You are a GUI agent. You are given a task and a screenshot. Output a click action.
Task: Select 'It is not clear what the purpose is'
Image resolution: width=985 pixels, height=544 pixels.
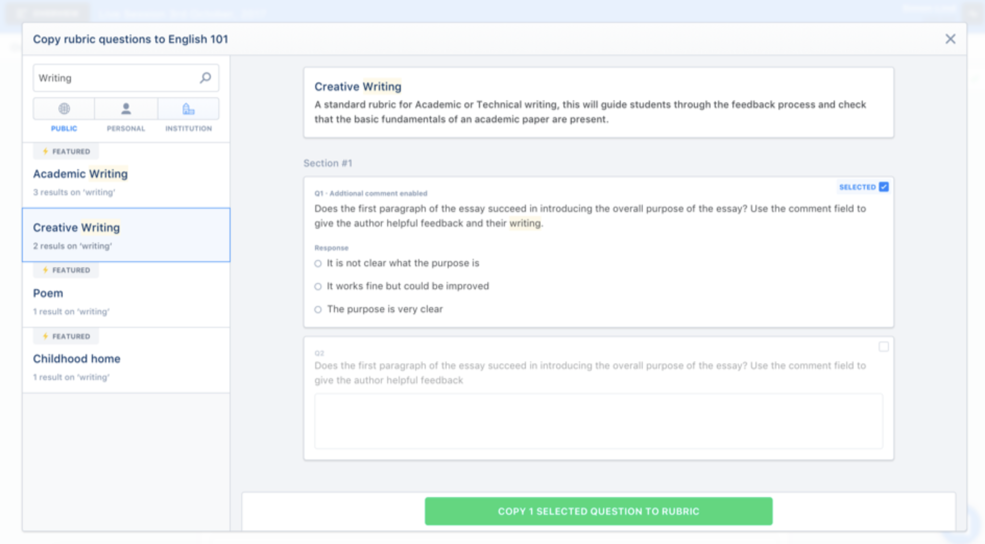pos(318,264)
